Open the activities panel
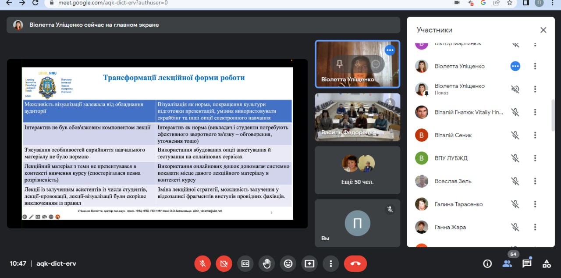Viewport: 561px width, 278px height. pyautogui.click(x=547, y=264)
